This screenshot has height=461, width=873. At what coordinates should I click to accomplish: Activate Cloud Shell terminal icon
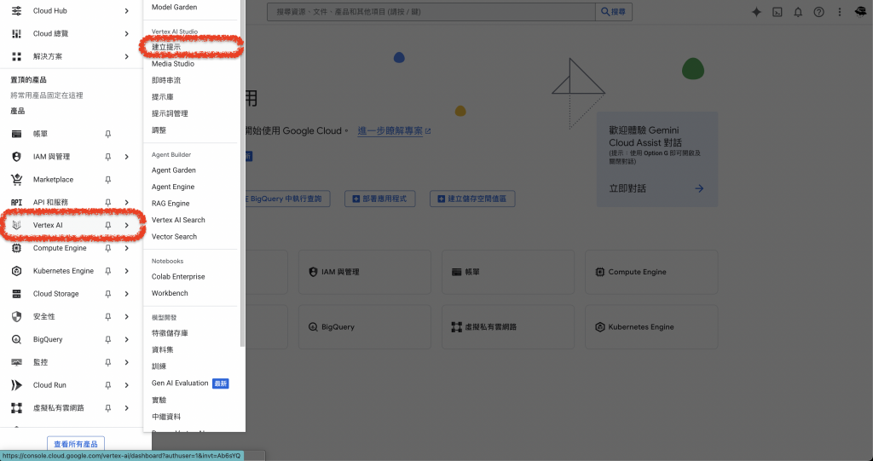(778, 12)
